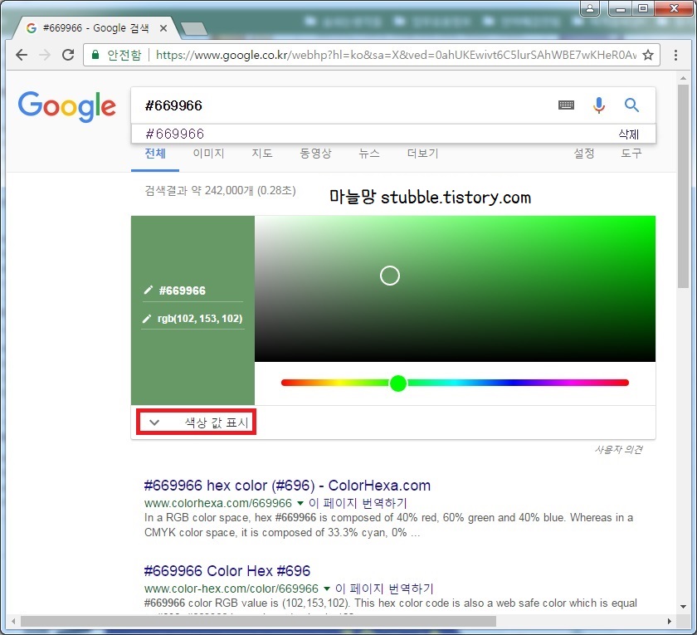Click the Google logo
697x635 pixels.
[66, 106]
